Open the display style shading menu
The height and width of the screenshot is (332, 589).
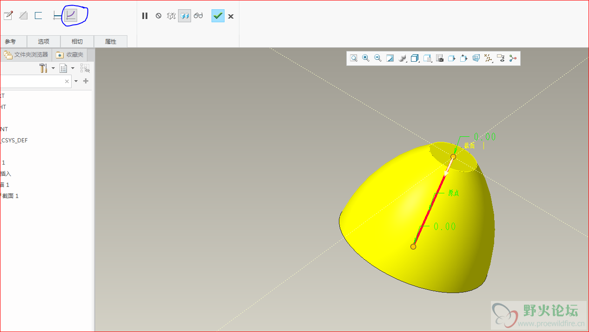(x=403, y=58)
